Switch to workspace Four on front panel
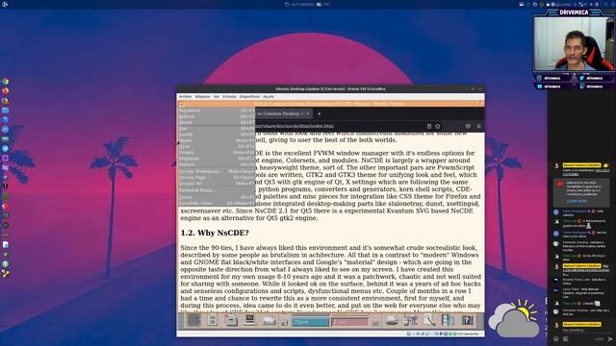Screen dimensions: 616x346 click(x=349, y=322)
